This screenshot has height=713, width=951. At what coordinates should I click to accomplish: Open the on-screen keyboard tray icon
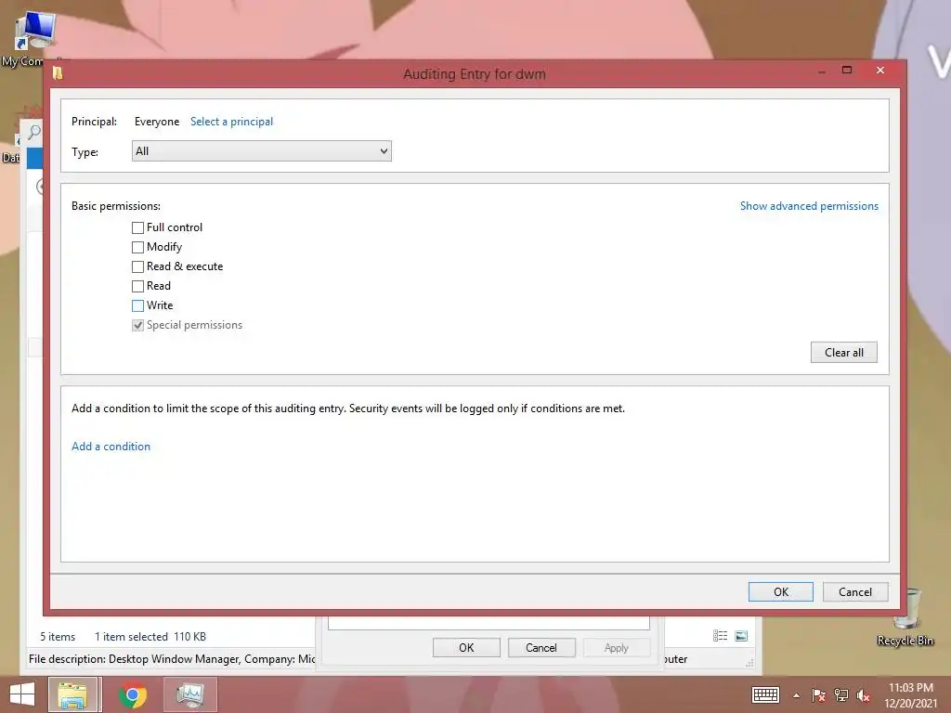765,694
